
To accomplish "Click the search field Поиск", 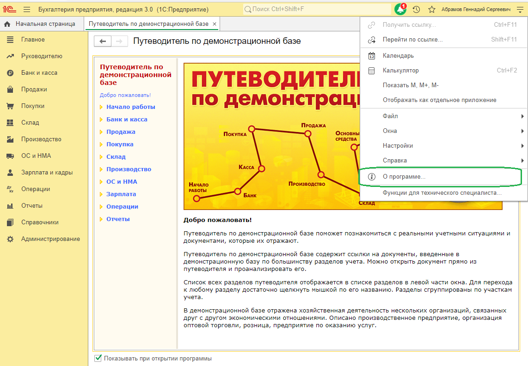I will point(317,9).
